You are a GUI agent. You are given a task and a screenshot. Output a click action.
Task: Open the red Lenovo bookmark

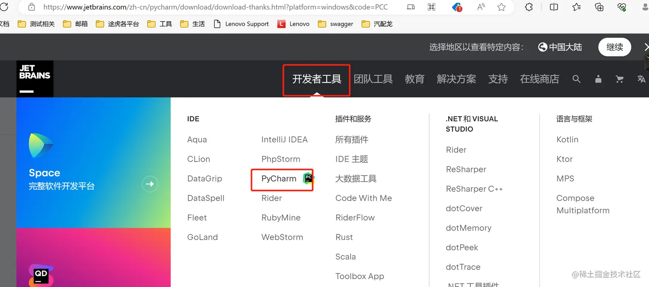click(x=294, y=24)
